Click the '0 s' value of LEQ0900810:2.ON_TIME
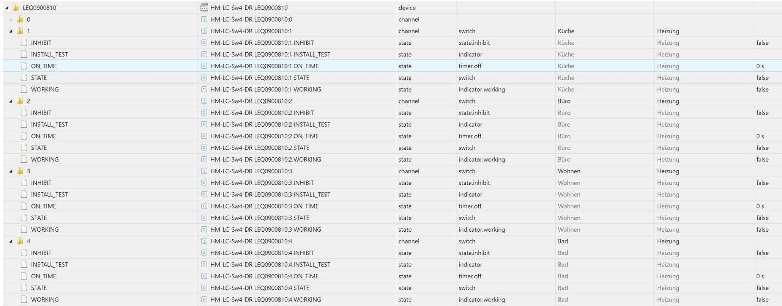The width and height of the screenshot is (782, 306). pyautogui.click(x=760, y=136)
